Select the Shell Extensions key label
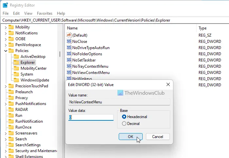This screenshot has height=158, width=229. tap(29, 156)
